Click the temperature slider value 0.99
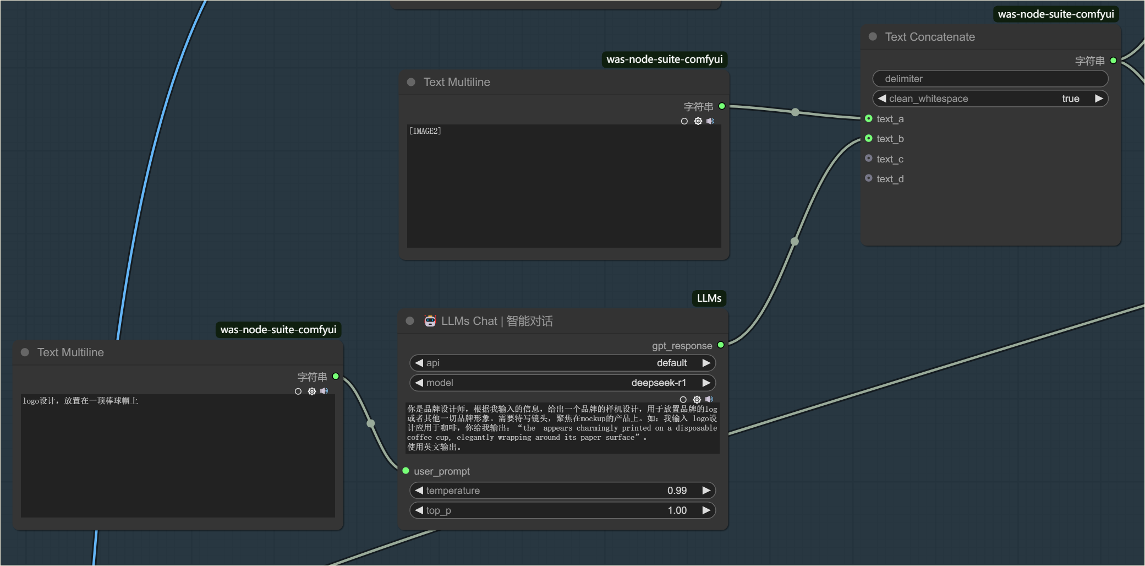 [677, 491]
